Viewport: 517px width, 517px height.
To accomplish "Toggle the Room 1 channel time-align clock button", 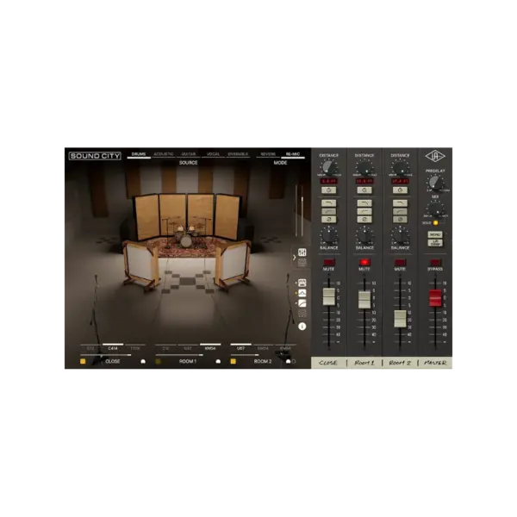I will (364, 190).
